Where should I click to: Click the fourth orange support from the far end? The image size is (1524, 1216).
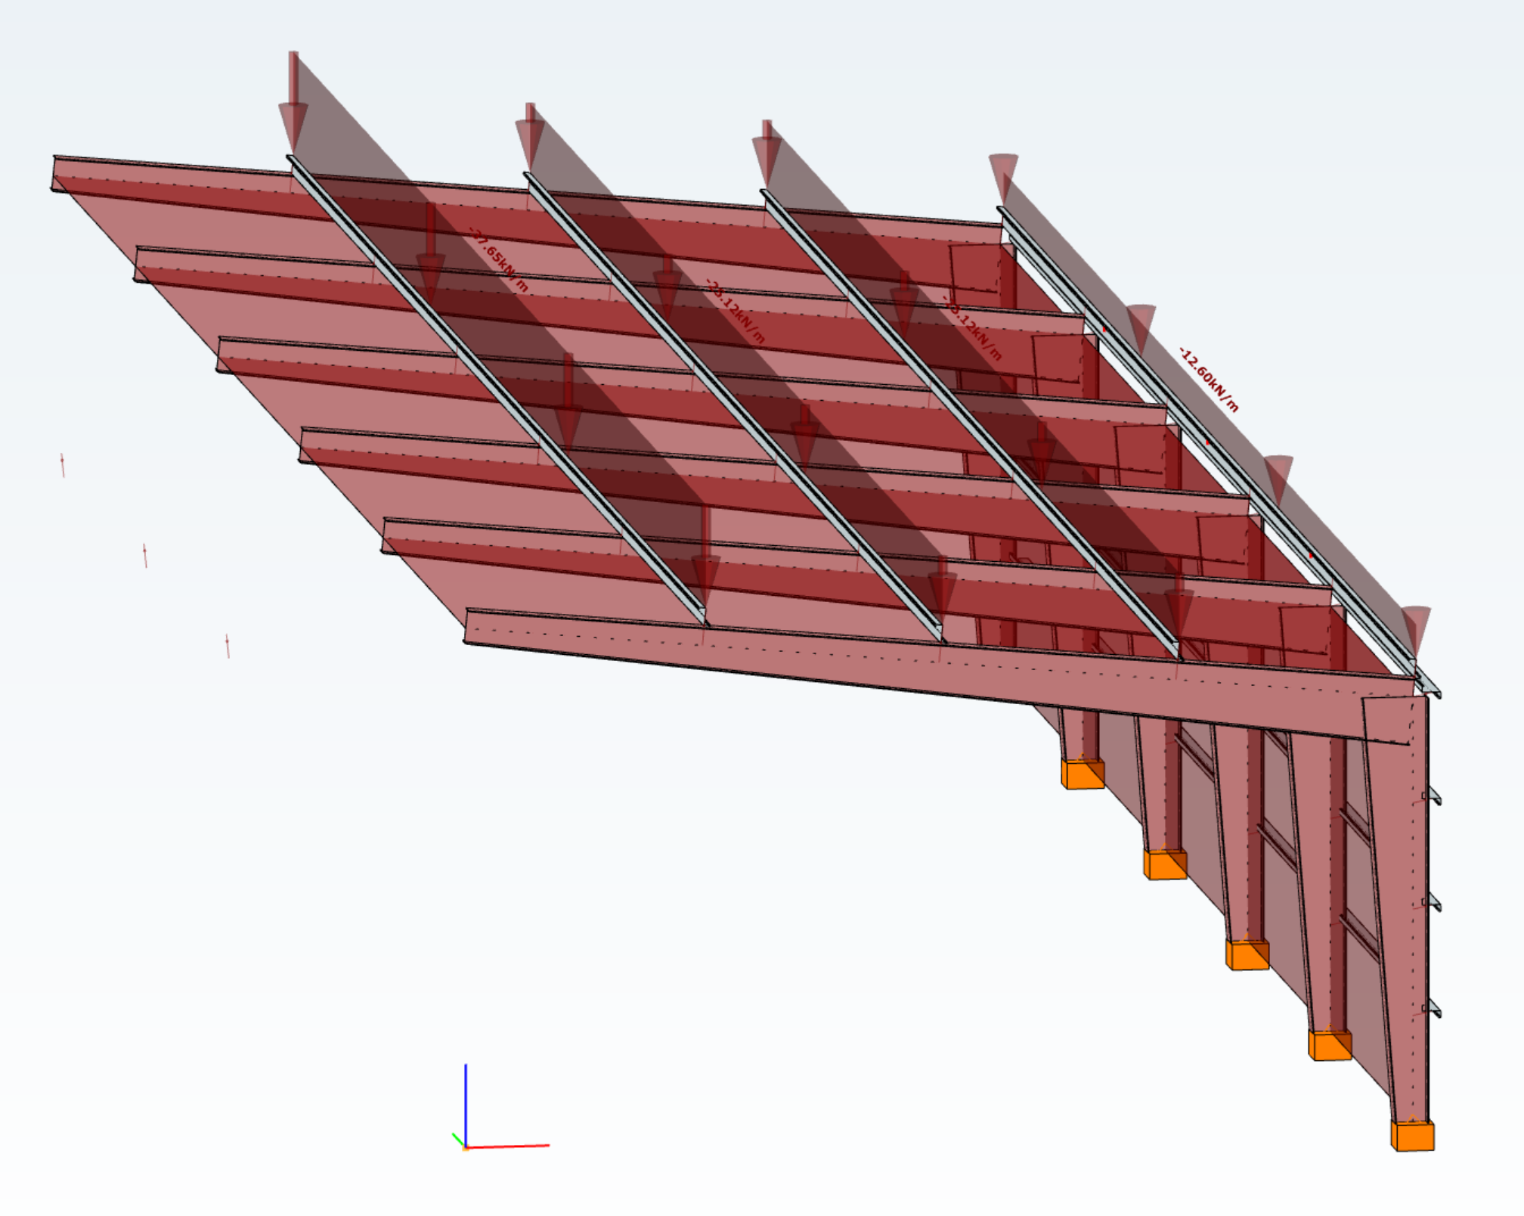[1330, 1045]
